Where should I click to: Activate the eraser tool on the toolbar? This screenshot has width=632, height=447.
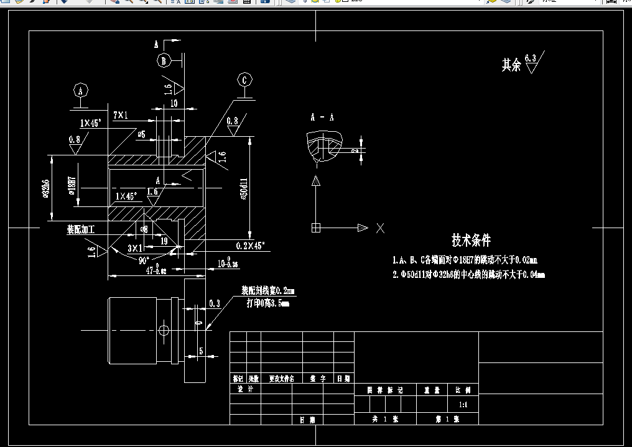coord(115,2)
